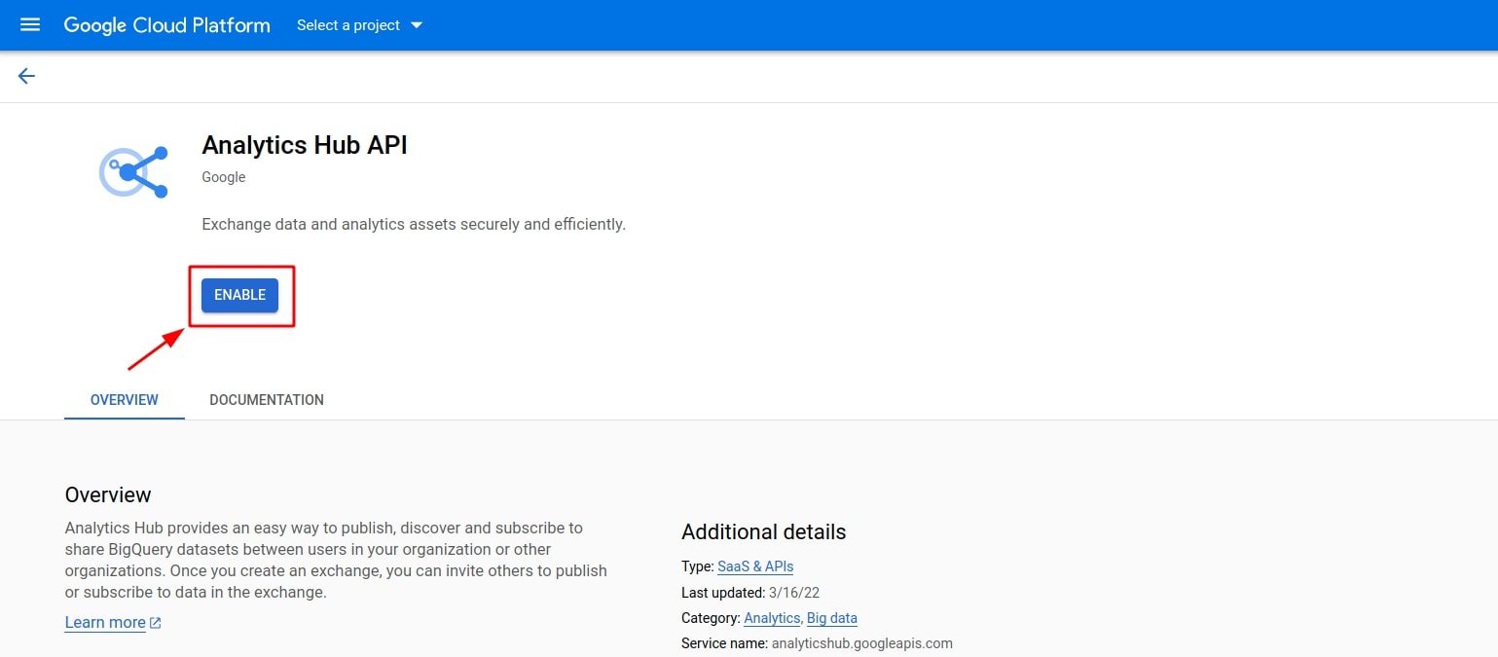Click the last updated date 3/16/22
Screen dimensions: 1498x657
(793, 592)
